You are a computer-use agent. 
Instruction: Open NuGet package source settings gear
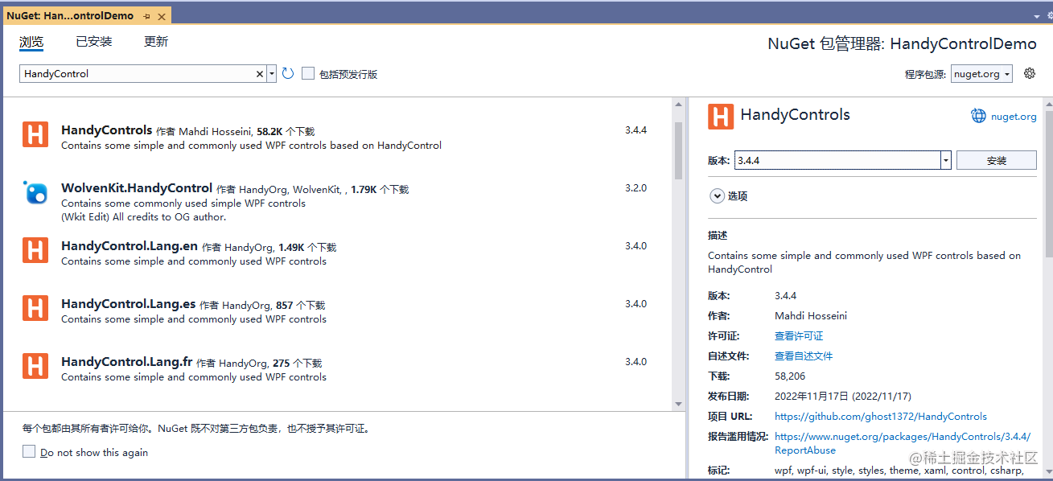pyautogui.click(x=1030, y=73)
